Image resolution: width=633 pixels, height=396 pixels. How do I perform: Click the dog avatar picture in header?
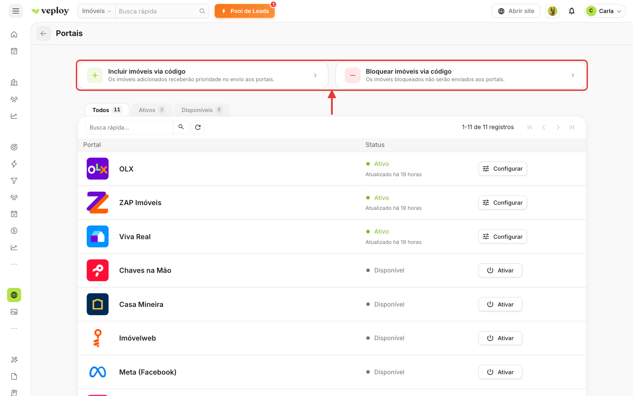[x=553, y=11]
